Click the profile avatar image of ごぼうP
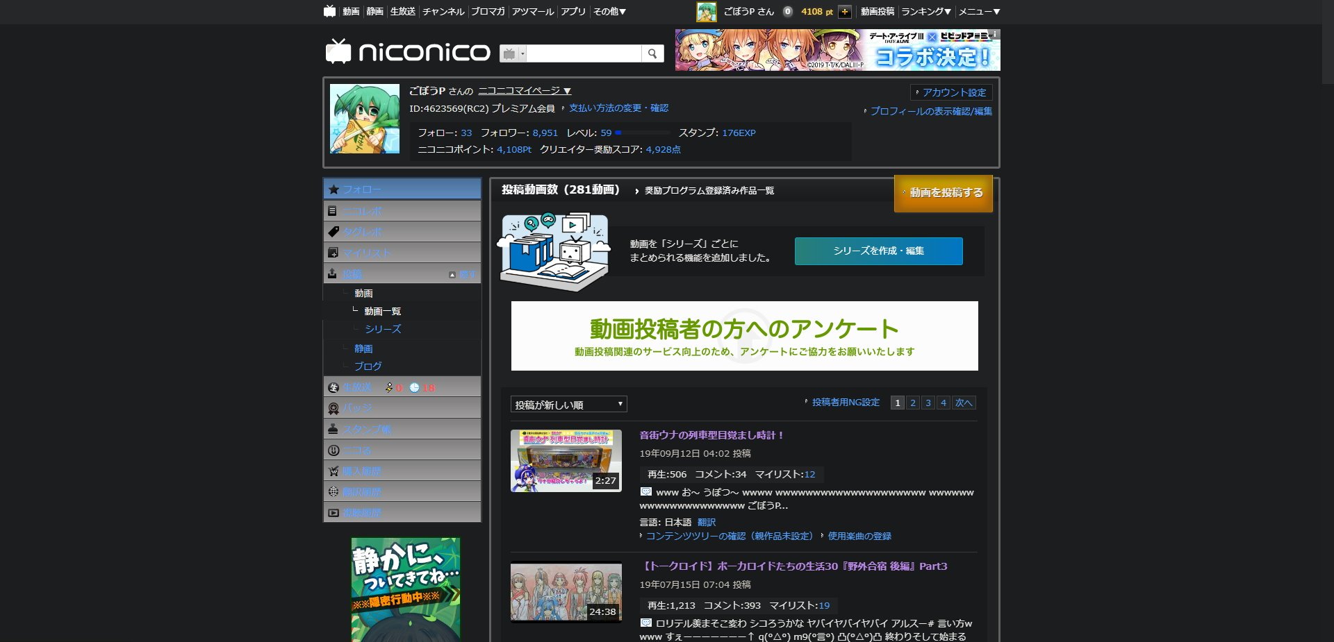Image resolution: width=1334 pixels, height=642 pixels. (x=365, y=119)
